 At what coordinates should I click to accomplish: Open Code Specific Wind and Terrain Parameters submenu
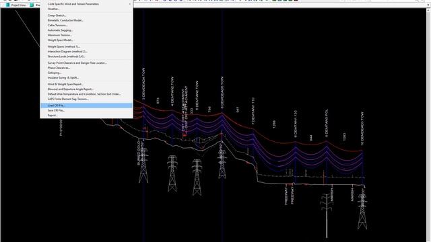coord(87,4)
